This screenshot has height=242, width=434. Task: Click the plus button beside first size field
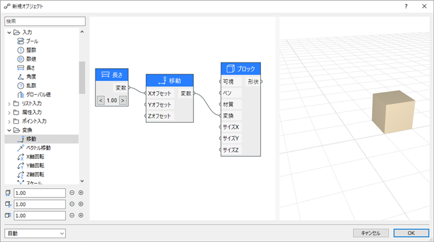(x=81, y=193)
